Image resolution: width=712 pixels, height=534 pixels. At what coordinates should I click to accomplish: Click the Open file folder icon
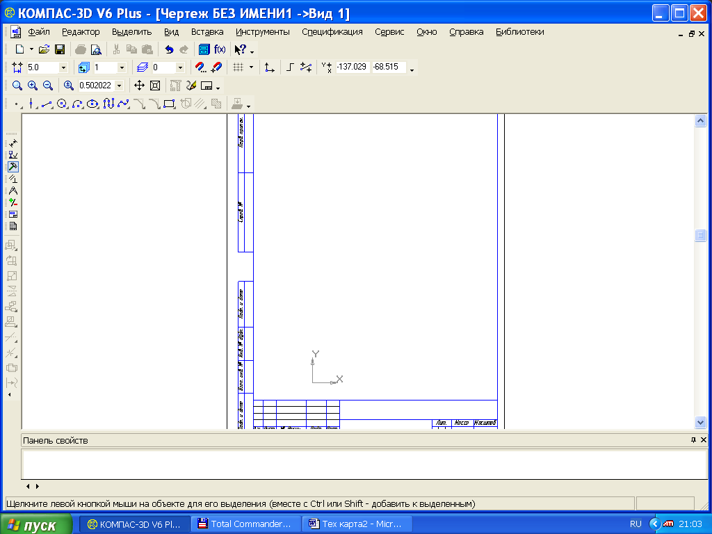pyautogui.click(x=44, y=49)
